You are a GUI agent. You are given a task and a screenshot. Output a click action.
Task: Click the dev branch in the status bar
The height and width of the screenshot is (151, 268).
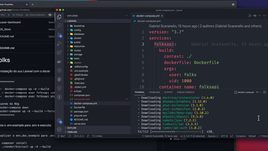click(x=62, y=136)
